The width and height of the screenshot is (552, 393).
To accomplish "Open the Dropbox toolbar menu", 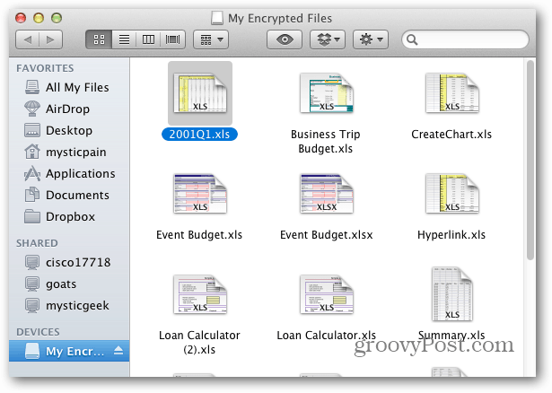I will click(328, 39).
